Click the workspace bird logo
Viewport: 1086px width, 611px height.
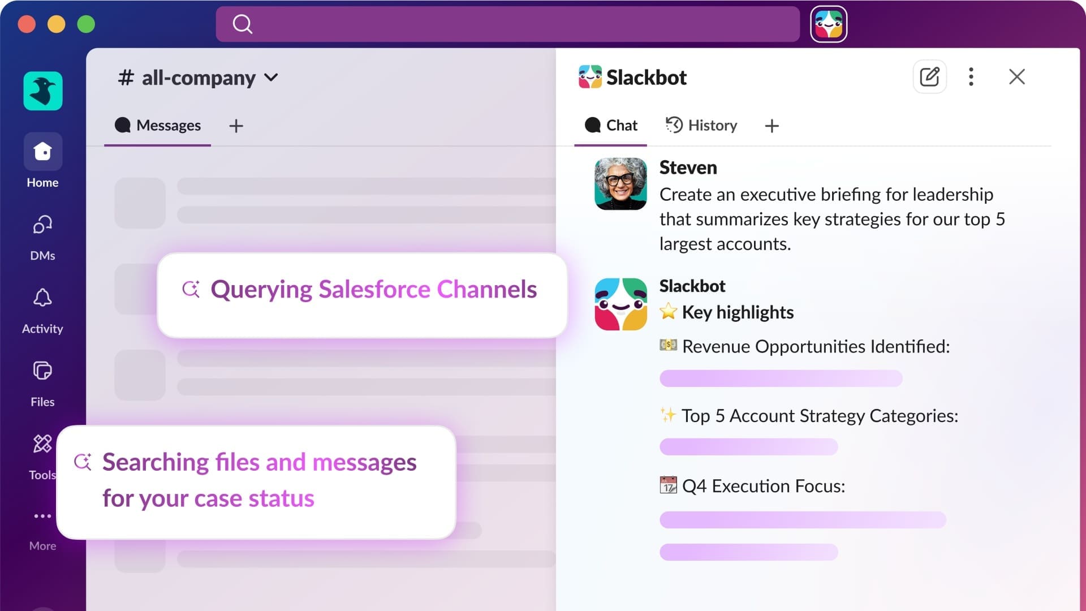(x=42, y=91)
